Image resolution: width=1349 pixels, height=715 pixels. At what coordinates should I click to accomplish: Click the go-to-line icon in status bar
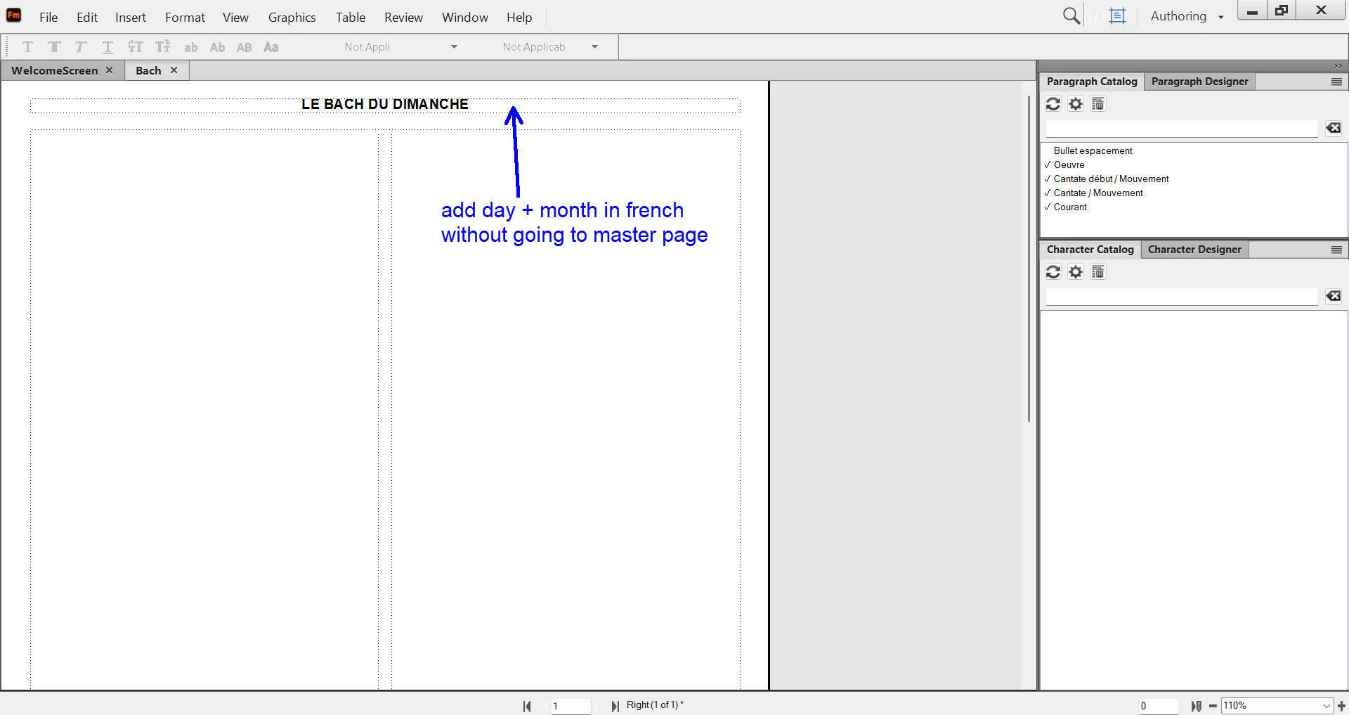(x=1196, y=706)
